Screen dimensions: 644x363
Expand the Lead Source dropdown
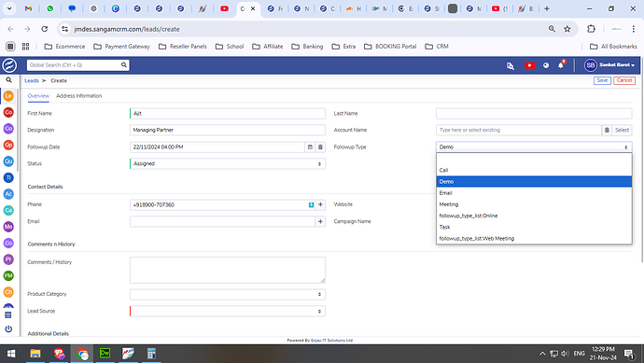[x=228, y=312]
